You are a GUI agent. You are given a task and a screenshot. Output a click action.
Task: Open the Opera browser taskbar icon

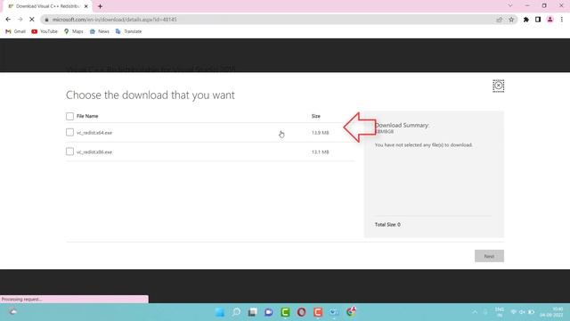click(301, 312)
